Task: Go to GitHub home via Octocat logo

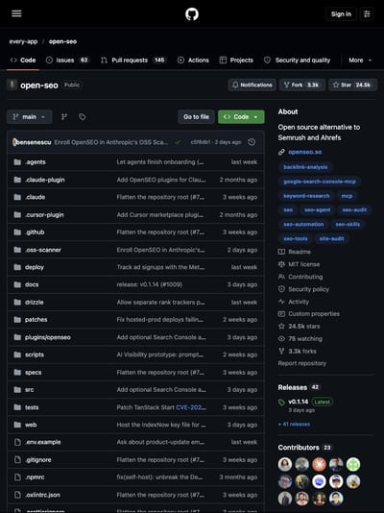Action: pyautogui.click(x=192, y=14)
